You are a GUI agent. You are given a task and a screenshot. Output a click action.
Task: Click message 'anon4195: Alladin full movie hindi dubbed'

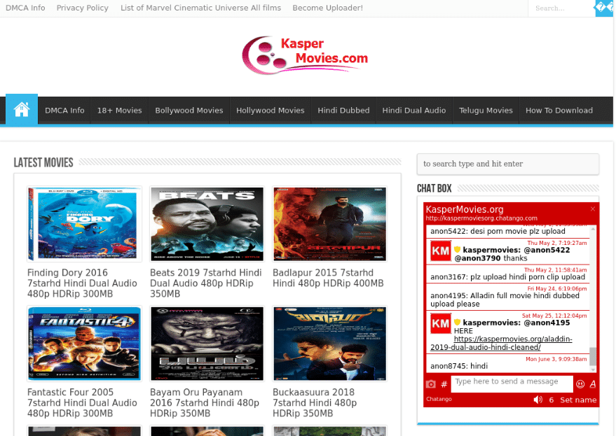pyautogui.click(x=505, y=300)
